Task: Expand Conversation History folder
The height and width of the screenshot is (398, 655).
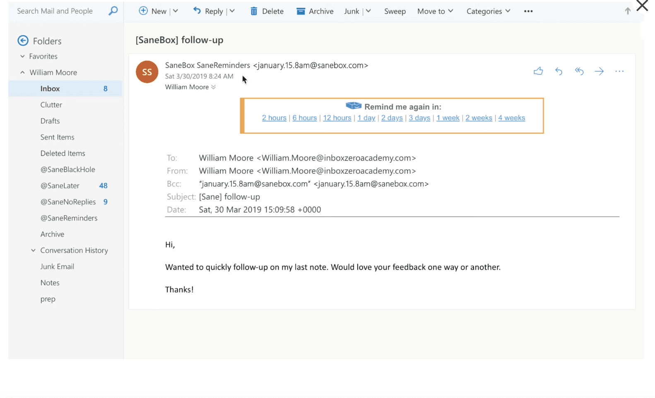Action: pos(33,250)
